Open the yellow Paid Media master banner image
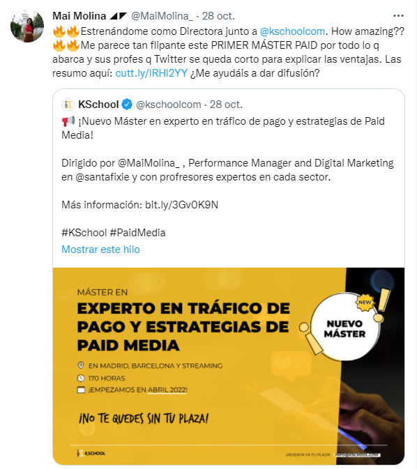417x469 pixels. tap(229, 366)
